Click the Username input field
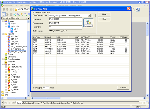This screenshot has width=150, height=109. [65, 19]
